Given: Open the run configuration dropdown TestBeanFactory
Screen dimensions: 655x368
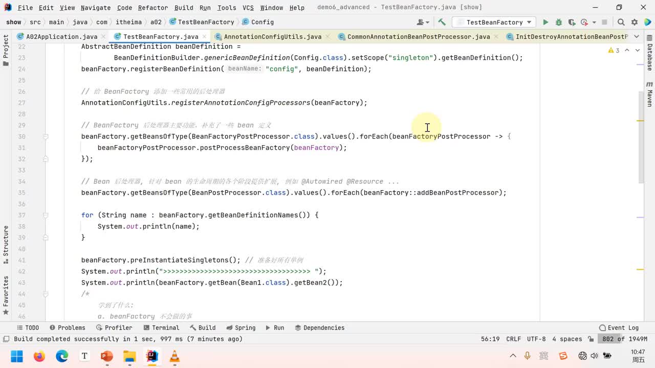Looking at the screenshot, I should [x=494, y=22].
